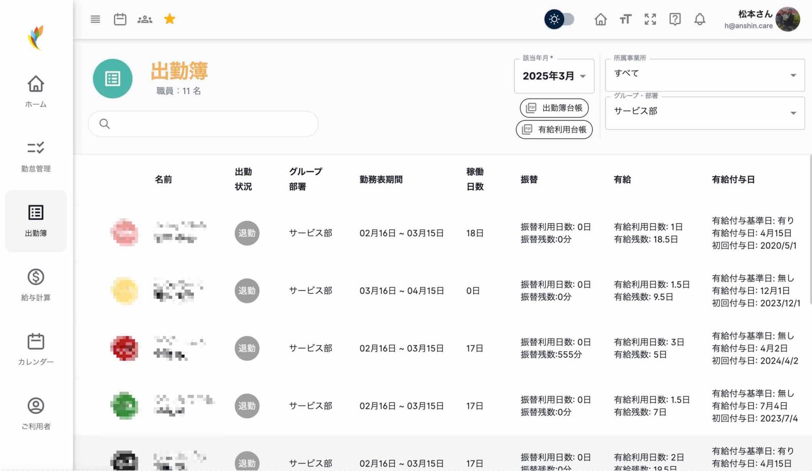Open ご利用者 in the sidebar
The width and height of the screenshot is (812, 471).
(x=36, y=414)
